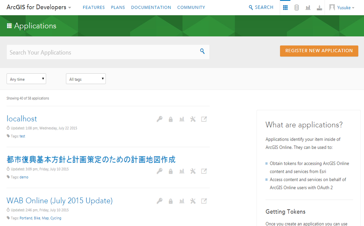Screen dimensions: 364x226
Task: Click 'Updated: 1:08 pm, Wednesday, July 22 2015' text
Action: (44, 128)
